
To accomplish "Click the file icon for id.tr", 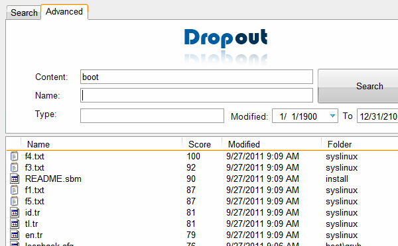I will [15, 212].
